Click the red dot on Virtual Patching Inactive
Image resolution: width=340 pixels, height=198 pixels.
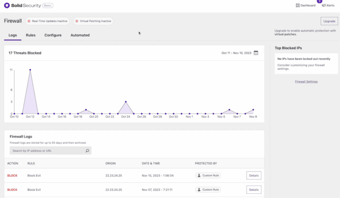(x=77, y=21)
